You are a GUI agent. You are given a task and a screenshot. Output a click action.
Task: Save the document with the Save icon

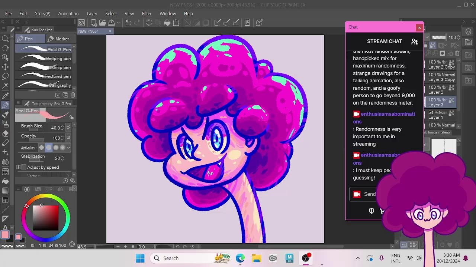[111, 23]
